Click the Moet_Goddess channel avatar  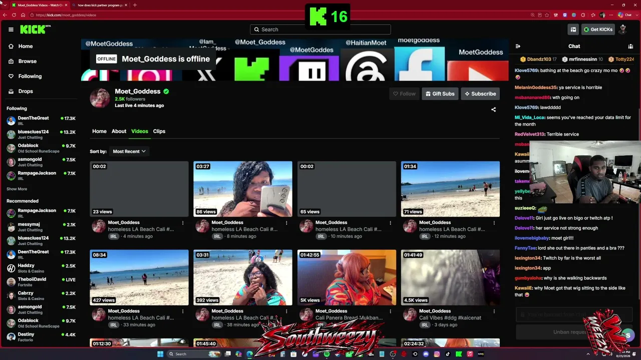pos(100,98)
